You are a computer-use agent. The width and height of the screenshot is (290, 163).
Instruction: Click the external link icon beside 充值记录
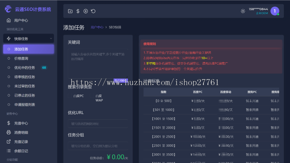click(8, 141)
